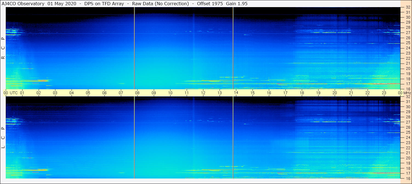This screenshot has height=184, width=412.
Task: Click hour "03" on the UTC time axis
Action: (55, 93)
